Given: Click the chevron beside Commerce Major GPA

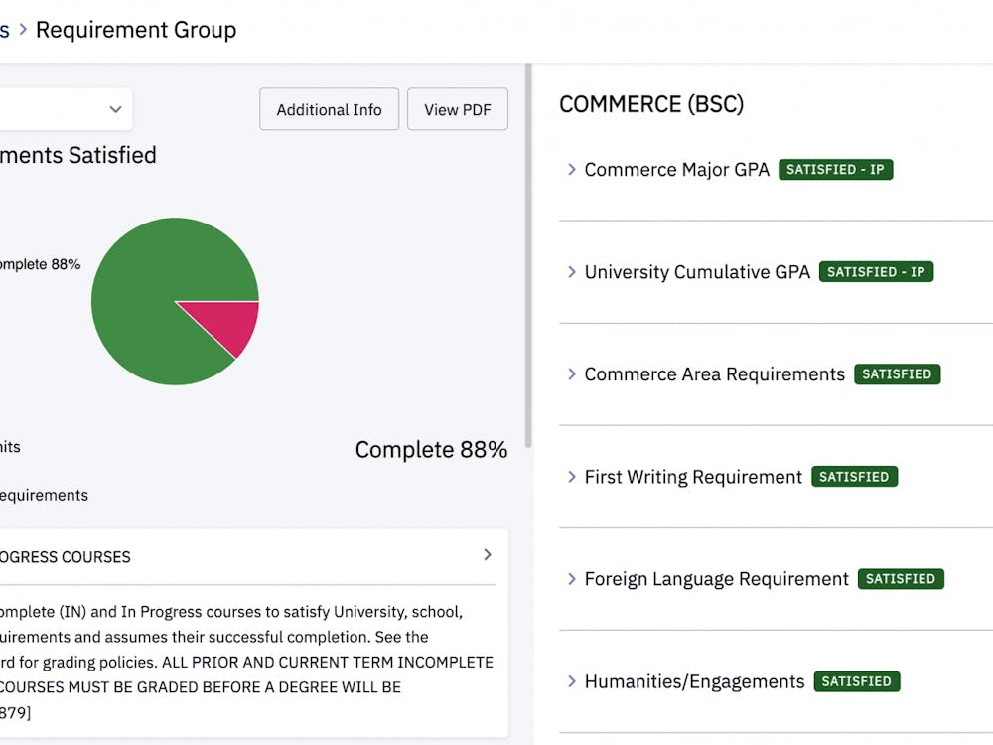Looking at the screenshot, I should pos(571,170).
